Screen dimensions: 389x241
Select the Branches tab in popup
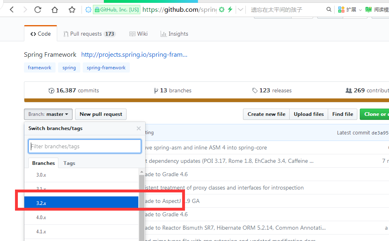pyautogui.click(x=43, y=163)
